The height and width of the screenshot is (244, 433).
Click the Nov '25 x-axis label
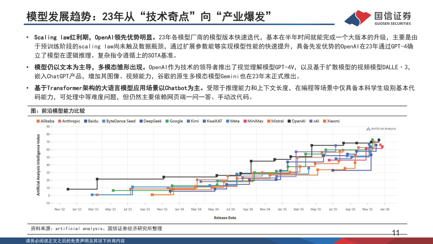[x=367, y=209]
